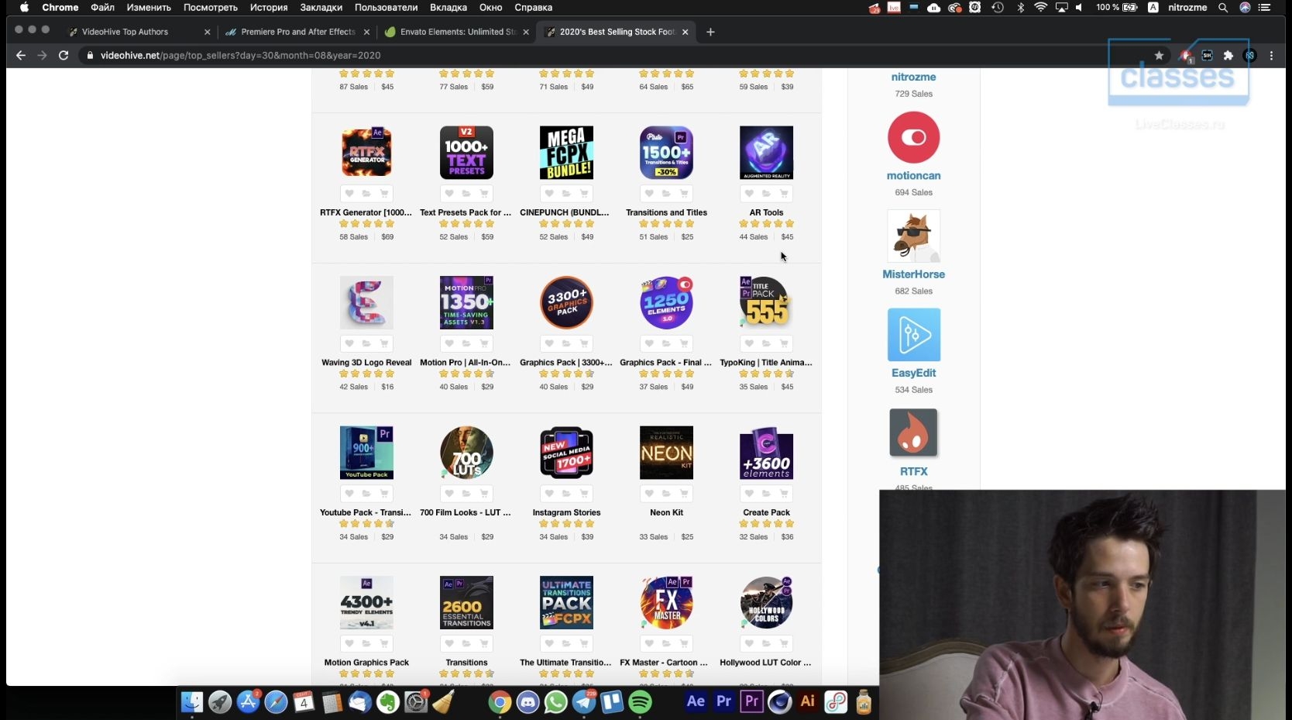Image resolution: width=1292 pixels, height=720 pixels.
Task: Open Discord from the dock
Action: pos(528,702)
